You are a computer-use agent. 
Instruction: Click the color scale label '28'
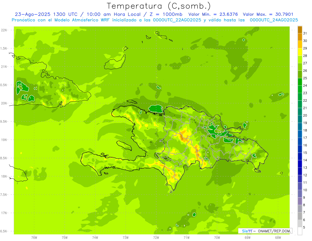(x=305, y=56)
